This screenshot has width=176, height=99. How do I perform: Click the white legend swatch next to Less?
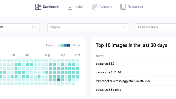pyautogui.click(x=57, y=45)
